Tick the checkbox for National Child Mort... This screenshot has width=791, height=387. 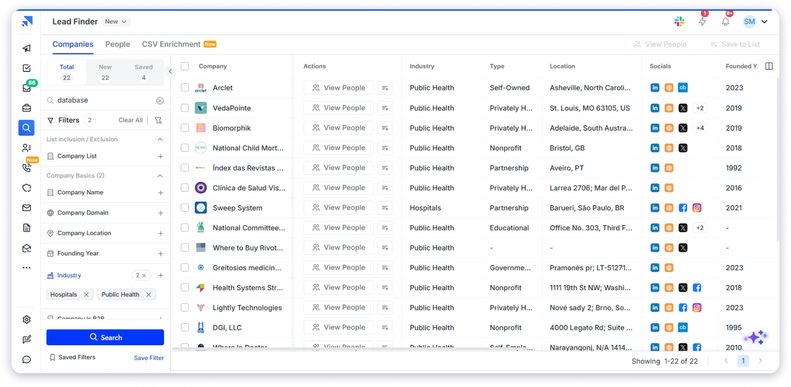(x=185, y=148)
